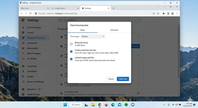Viewport: 198px width, 108px height.
Task: Open Search engine settings in sidebar
Action: [34, 53]
